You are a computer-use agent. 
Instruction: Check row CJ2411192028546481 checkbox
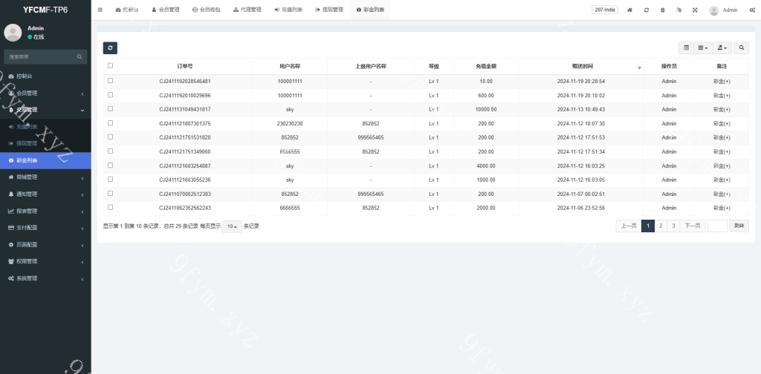pyautogui.click(x=110, y=80)
